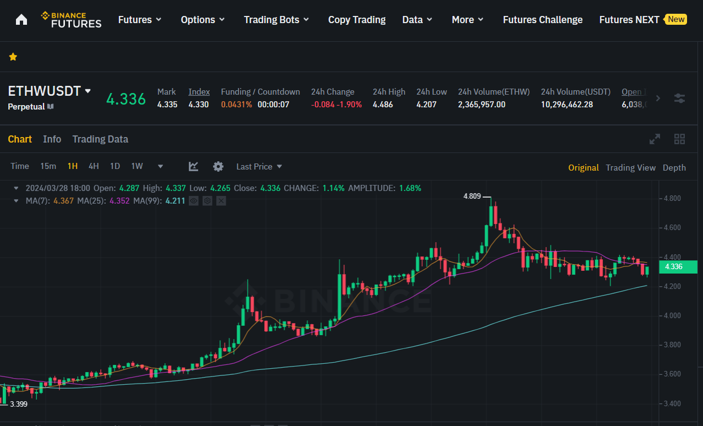Open chart settings via the gear icon
703x426 pixels.
click(218, 166)
